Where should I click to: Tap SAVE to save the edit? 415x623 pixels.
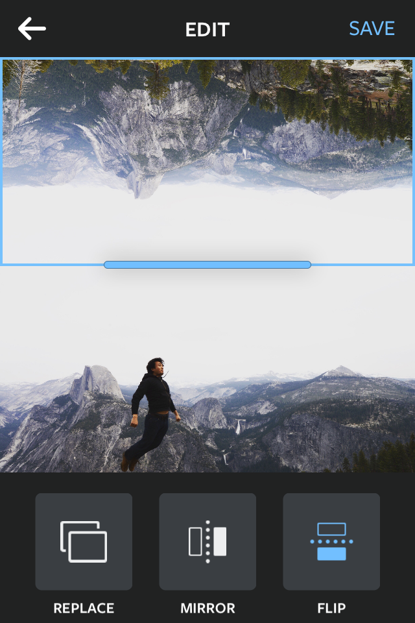coord(372,29)
